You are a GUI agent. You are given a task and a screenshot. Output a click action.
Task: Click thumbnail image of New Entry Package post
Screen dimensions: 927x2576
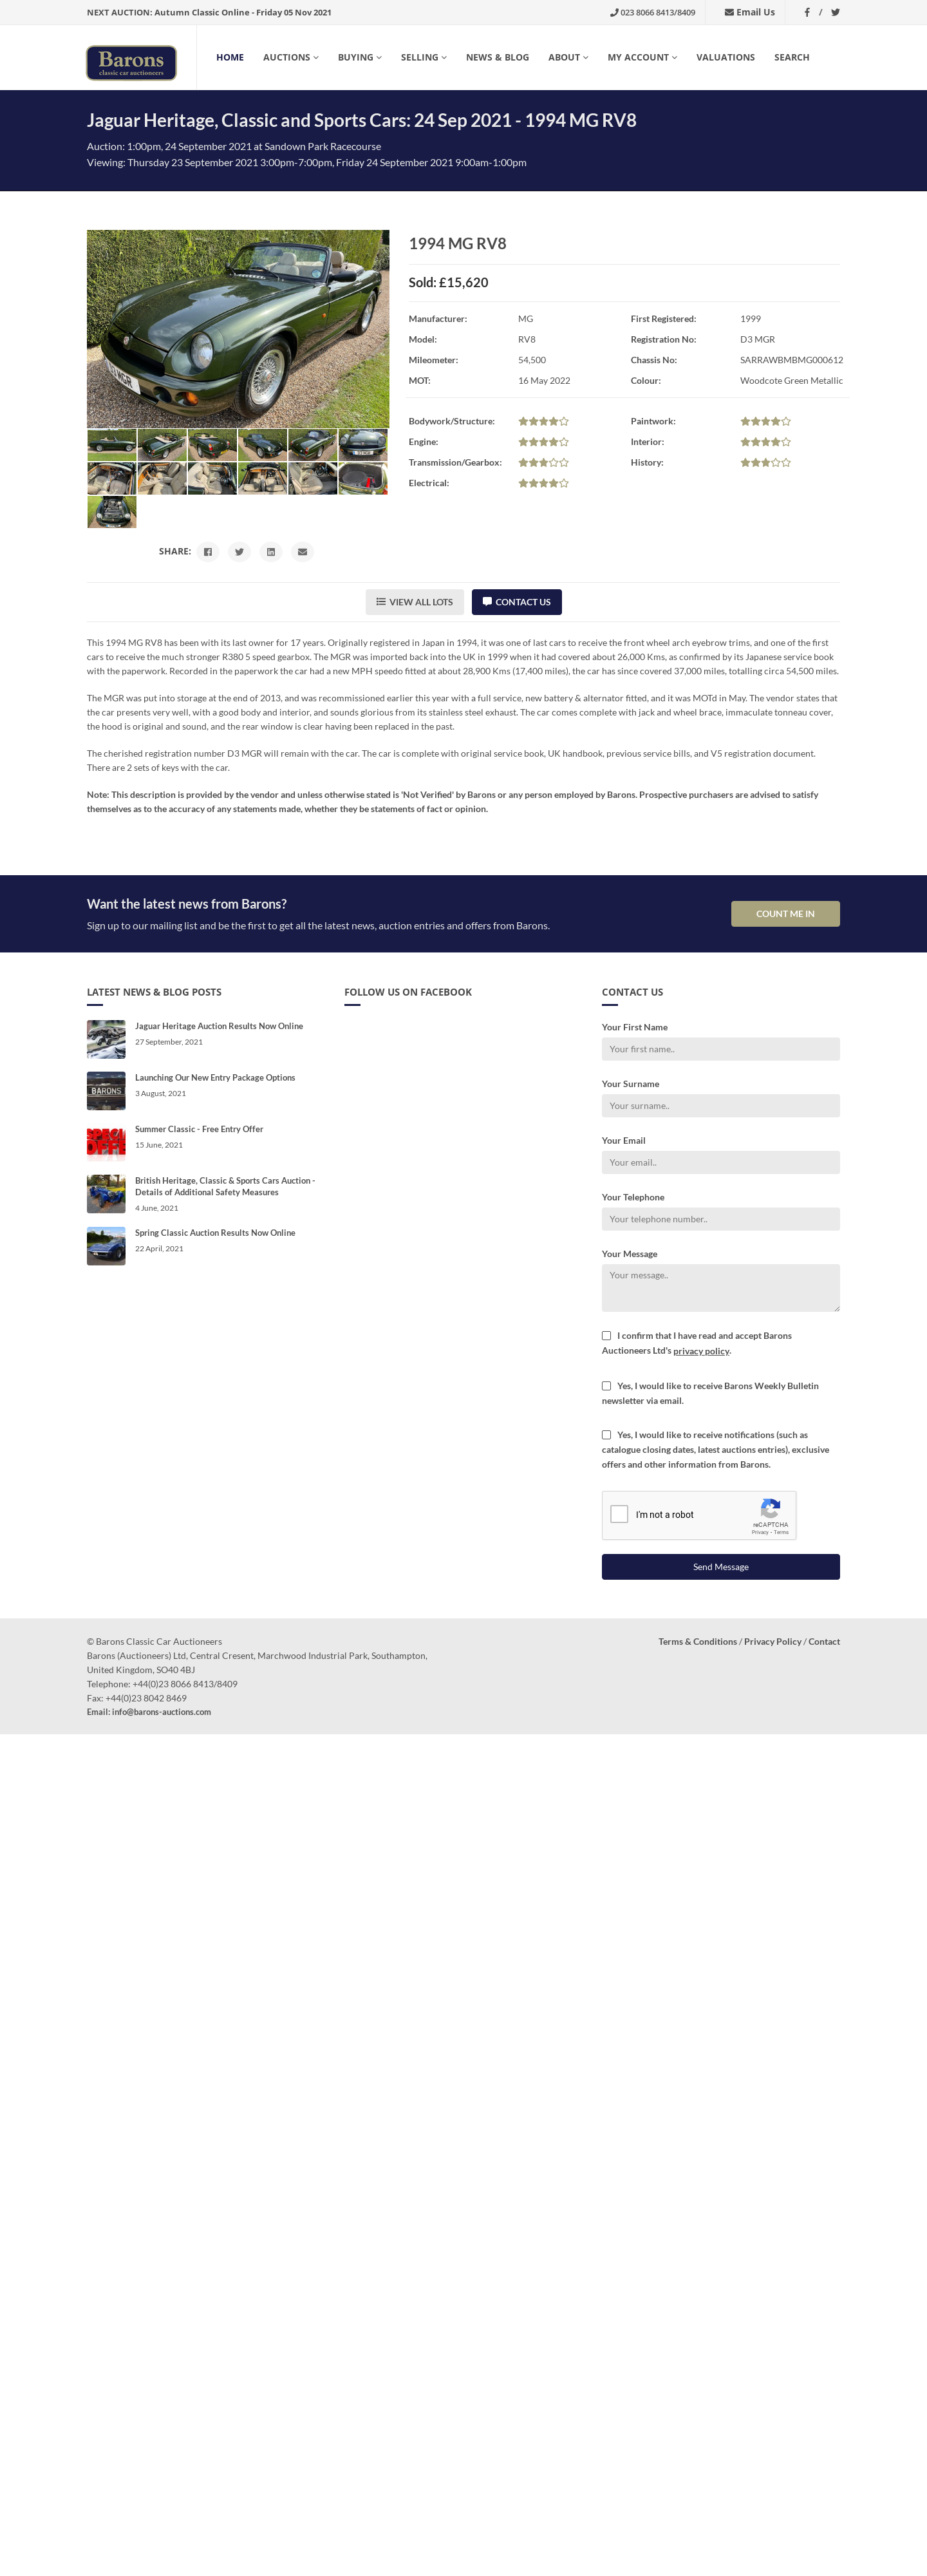tap(106, 1091)
